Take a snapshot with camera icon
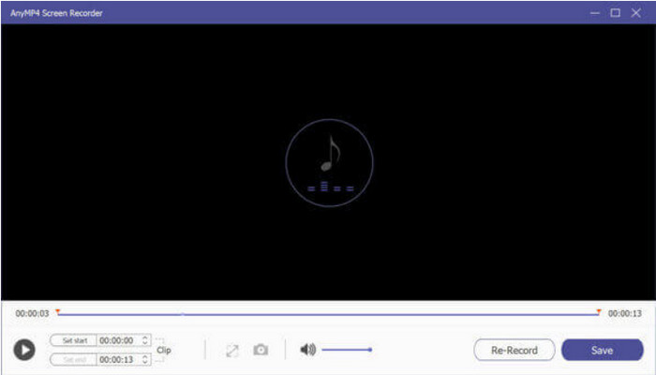Screen dimensions: 656x375 [x=261, y=350]
